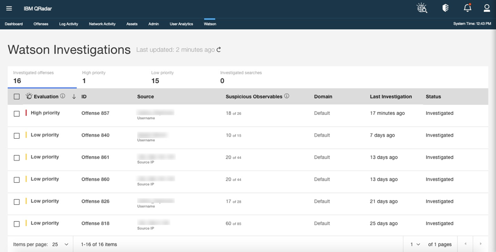
Task: Open Offense 861 investigation
Action: (x=95, y=157)
